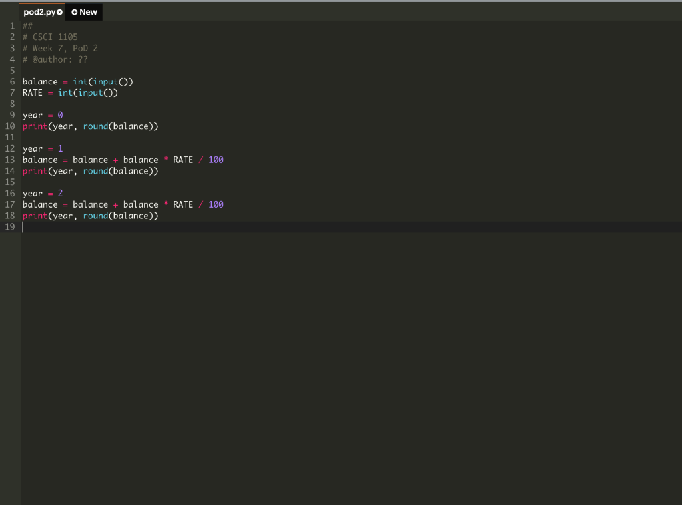Place cursor in 'balance = int(input())' line
Image resolution: width=682 pixels, height=505 pixels.
78,82
